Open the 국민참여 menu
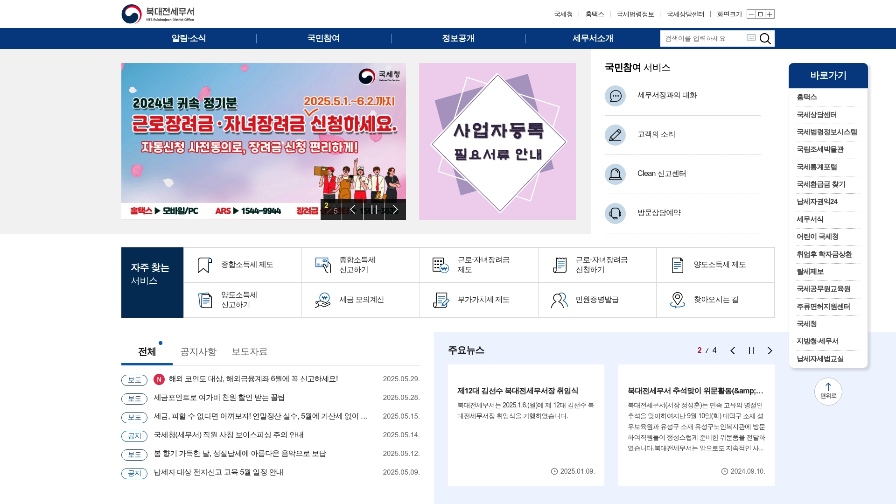Image resolution: width=896 pixels, height=504 pixels. [323, 38]
